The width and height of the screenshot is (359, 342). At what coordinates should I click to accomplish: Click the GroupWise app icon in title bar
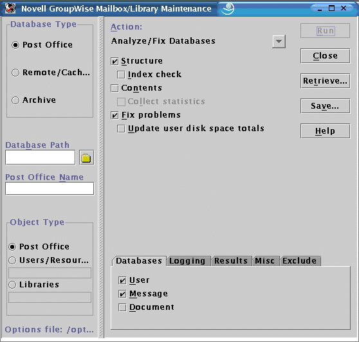click(10, 8)
